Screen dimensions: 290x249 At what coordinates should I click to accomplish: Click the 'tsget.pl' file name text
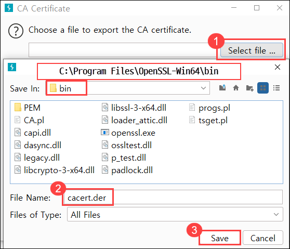tap(213, 121)
